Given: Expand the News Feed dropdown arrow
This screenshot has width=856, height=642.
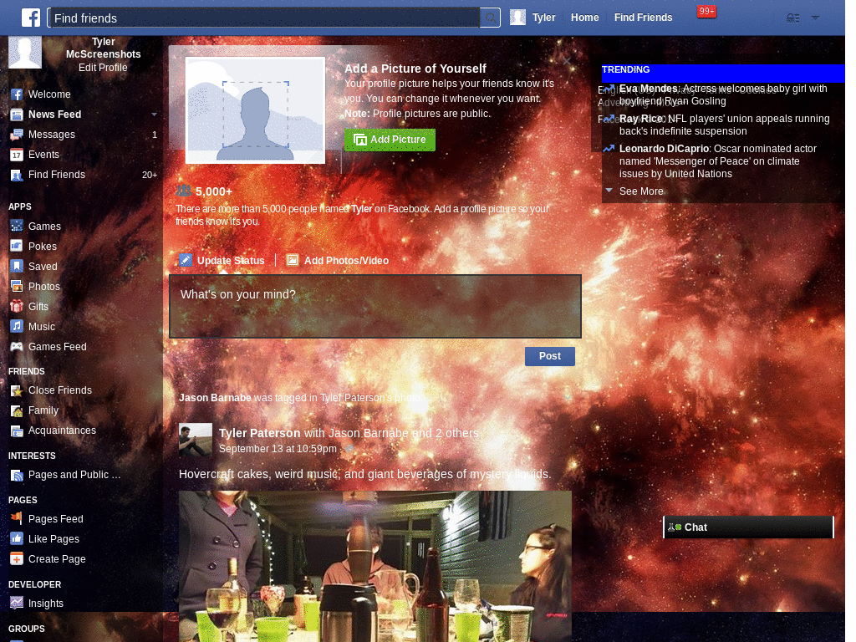Looking at the screenshot, I should (154, 114).
